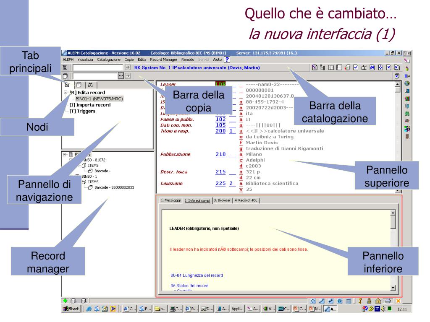This screenshot has width=430, height=322.
Task: Collapse the record manager root node
Action: (64, 154)
